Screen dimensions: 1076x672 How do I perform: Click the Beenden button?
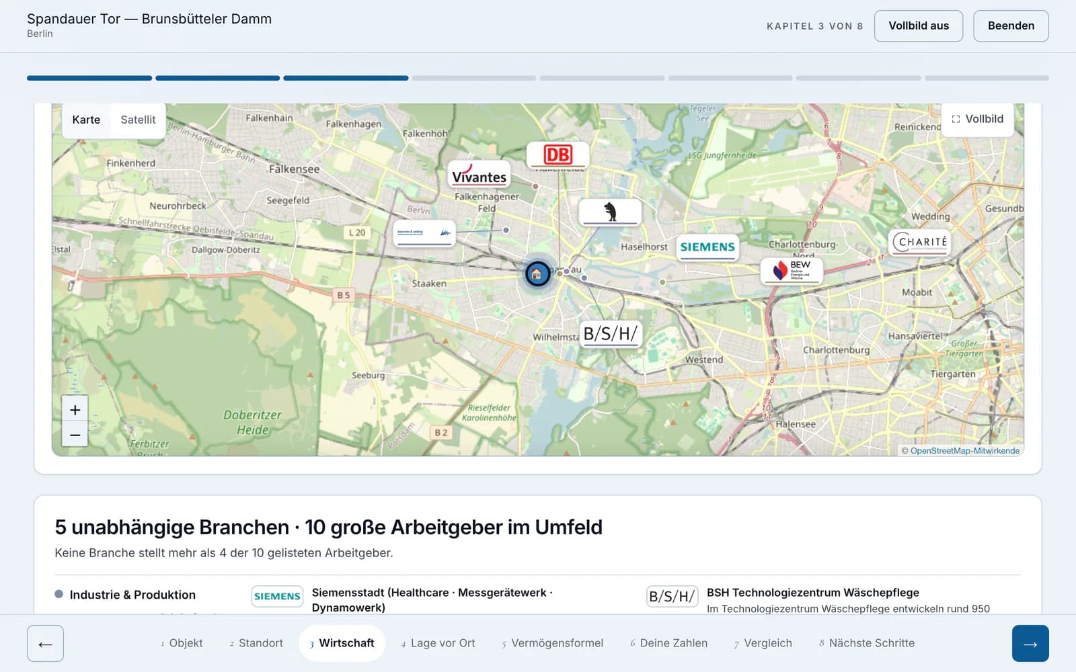1011,26
